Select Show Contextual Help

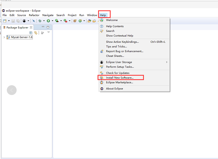(x=134, y=36)
